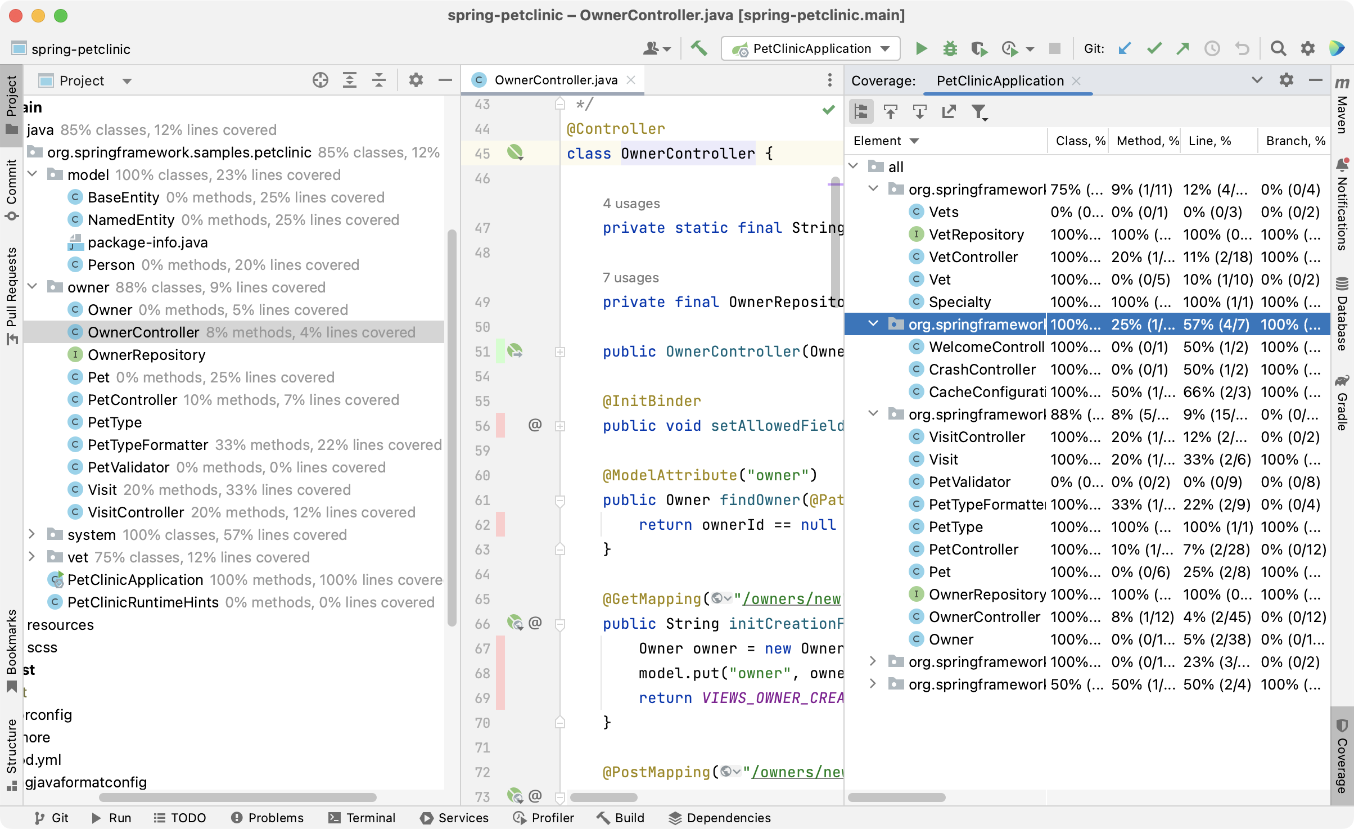Run PetClinicApplication with the green play icon
Screen dimensions: 1354x829
[921, 49]
